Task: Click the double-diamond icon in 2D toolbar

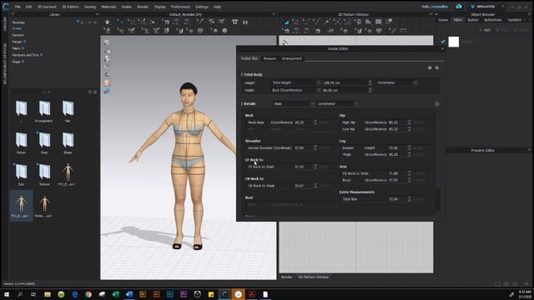Action: (x=379, y=31)
